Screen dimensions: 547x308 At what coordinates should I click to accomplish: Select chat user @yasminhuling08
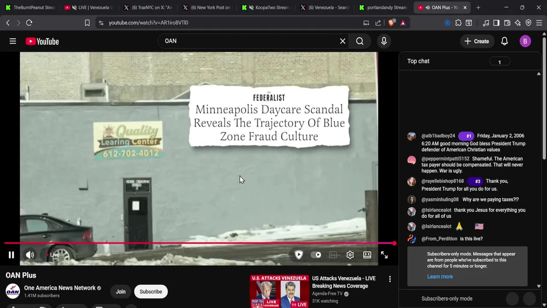pyautogui.click(x=440, y=200)
